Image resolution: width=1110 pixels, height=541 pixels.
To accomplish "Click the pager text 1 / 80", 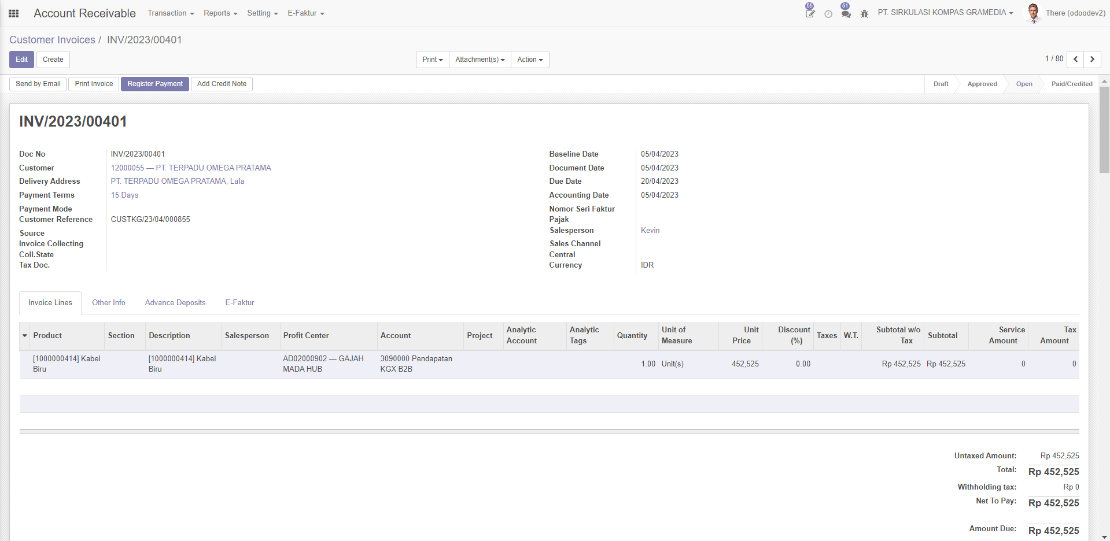I will click(x=1054, y=58).
